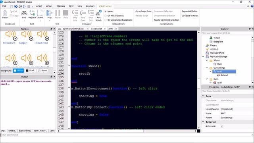
Task: Select Lighting in Explorer tree
Action: (214, 49)
